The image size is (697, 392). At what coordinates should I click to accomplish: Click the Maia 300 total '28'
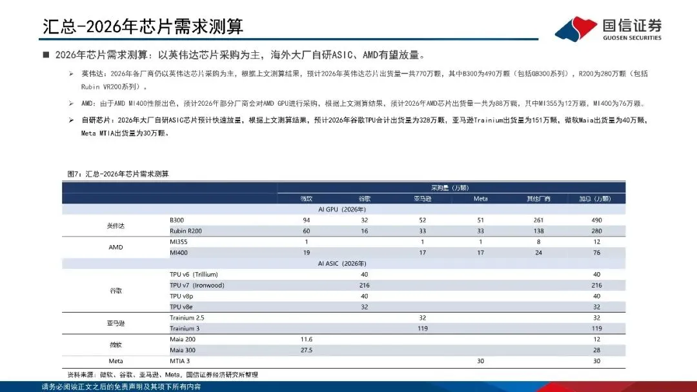[596, 350]
